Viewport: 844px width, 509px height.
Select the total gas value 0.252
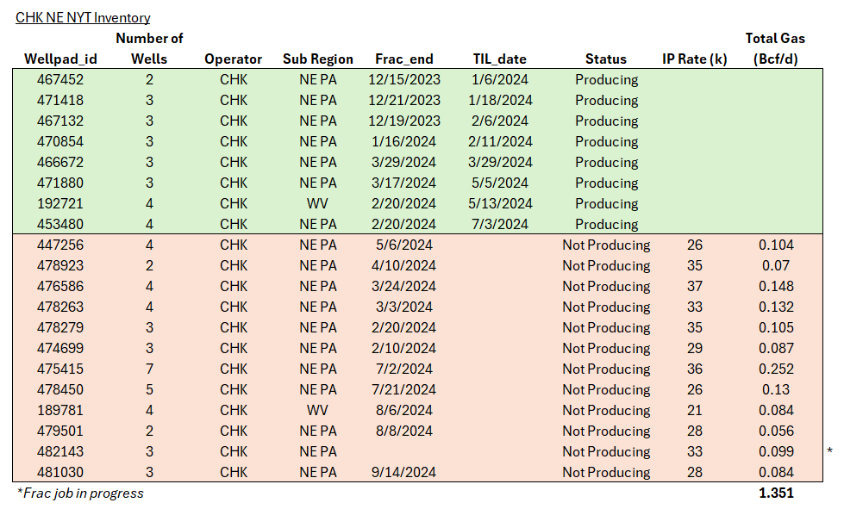(x=776, y=369)
